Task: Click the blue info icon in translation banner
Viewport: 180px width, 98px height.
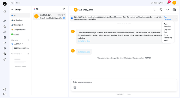Action: (x=72, y=18)
